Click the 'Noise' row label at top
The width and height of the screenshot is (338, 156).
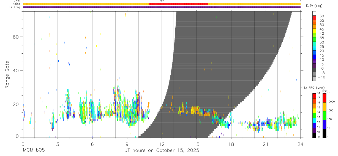point(17,4)
